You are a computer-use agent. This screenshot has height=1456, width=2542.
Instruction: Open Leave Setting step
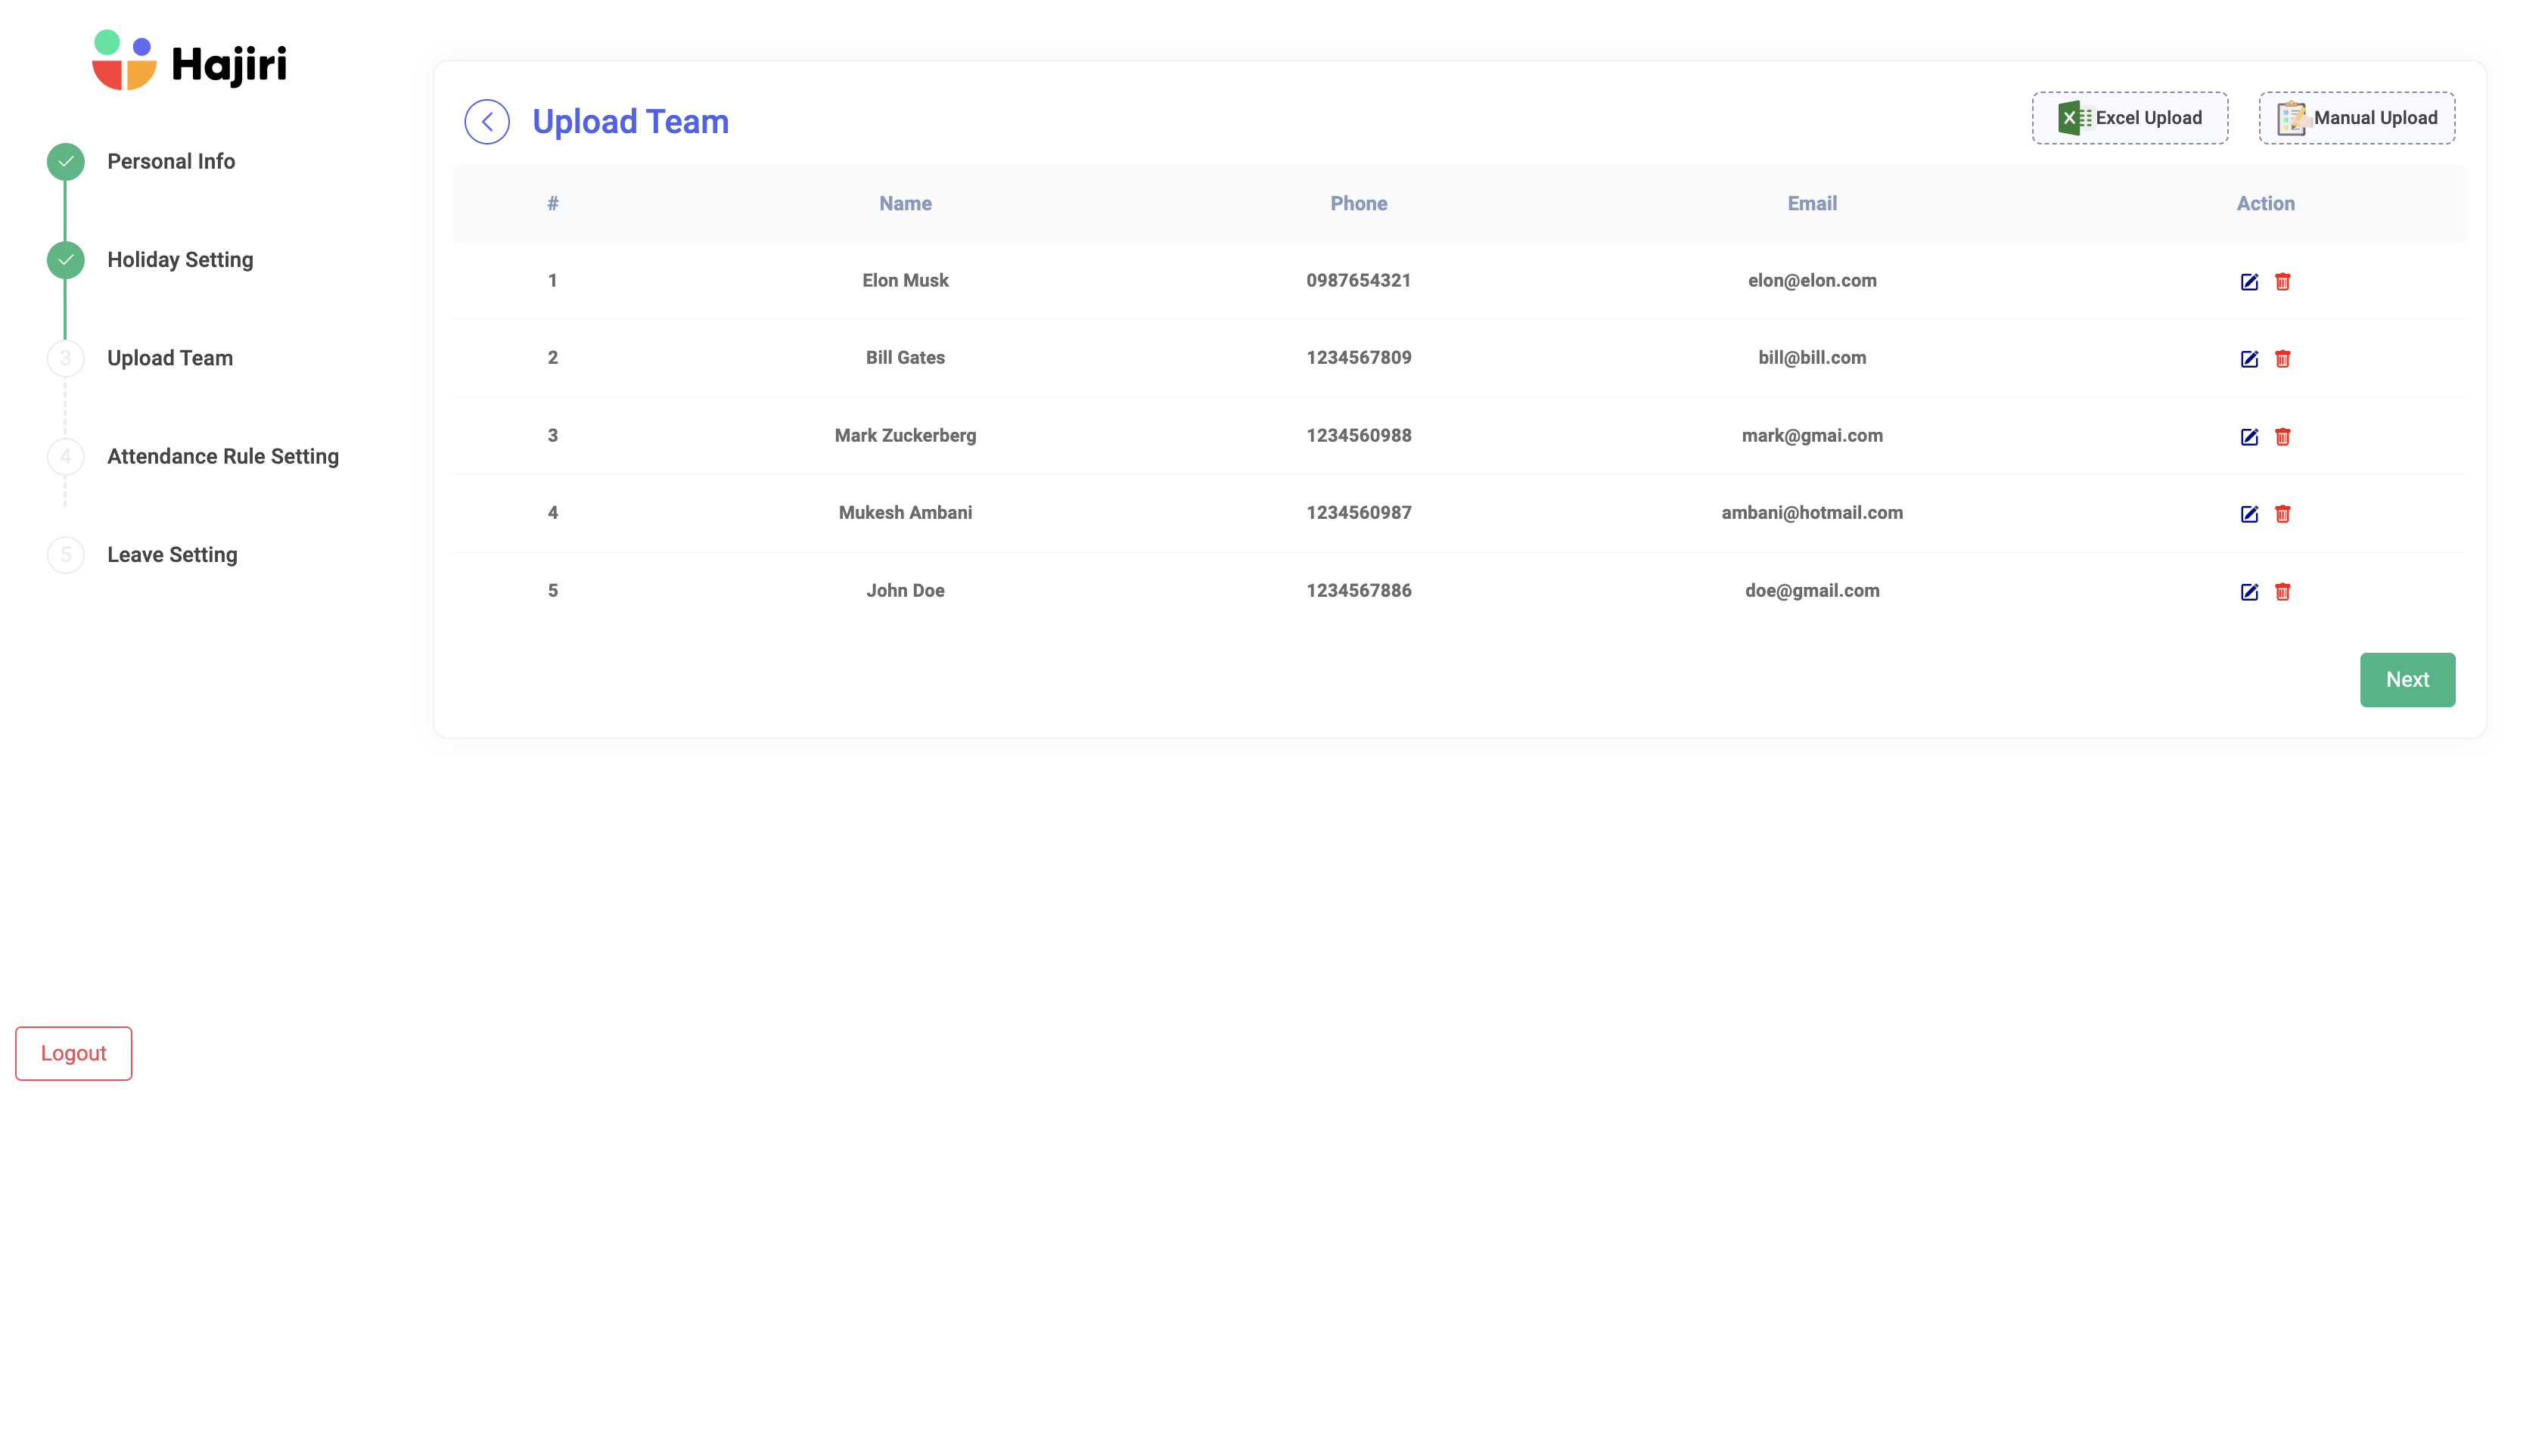click(172, 555)
